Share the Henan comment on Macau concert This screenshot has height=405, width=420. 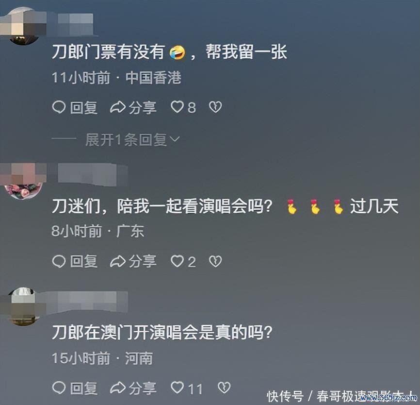(133, 388)
